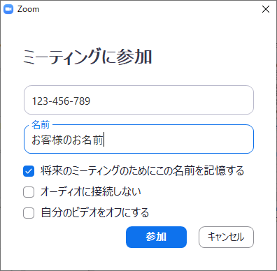This screenshot has width=277, height=271.
Task: Click the meeting ID field showing 123-456-789
Action: pos(138,100)
